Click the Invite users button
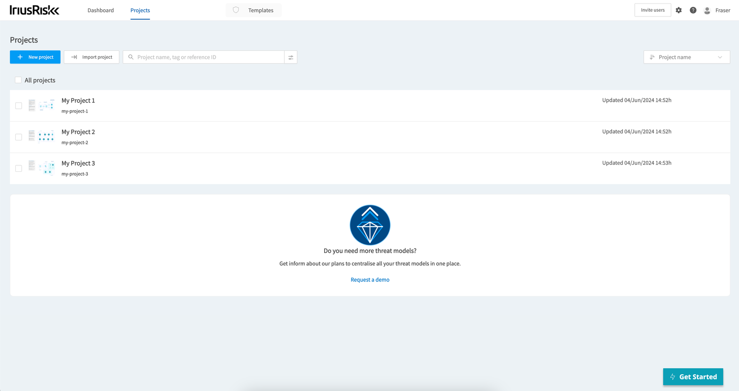Screen dimensions: 739x391 [653, 10]
